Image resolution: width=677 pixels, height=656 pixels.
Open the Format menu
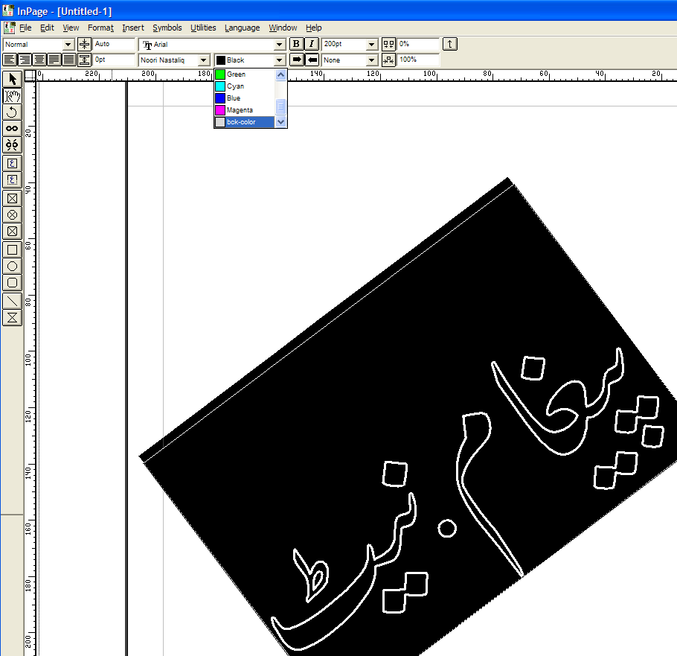point(100,28)
